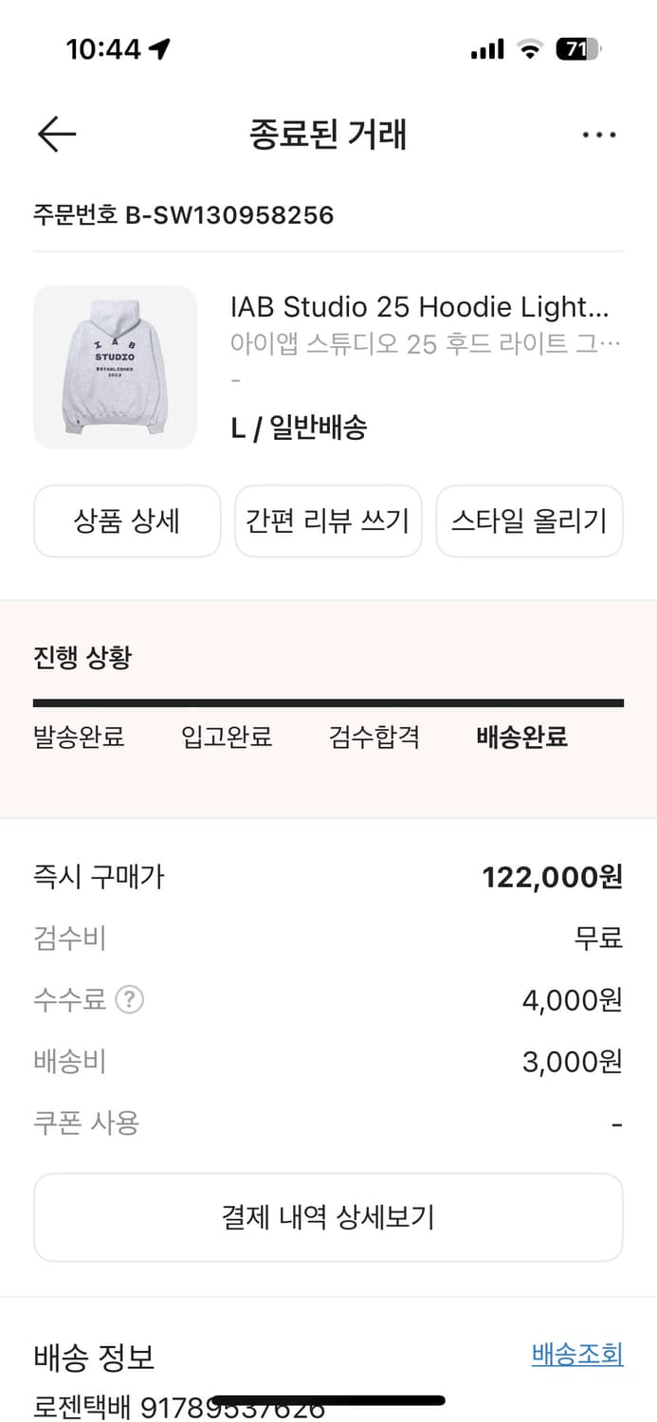The height and width of the screenshot is (1422, 657).
Task: Tap the back arrow to return
Action: [56, 134]
